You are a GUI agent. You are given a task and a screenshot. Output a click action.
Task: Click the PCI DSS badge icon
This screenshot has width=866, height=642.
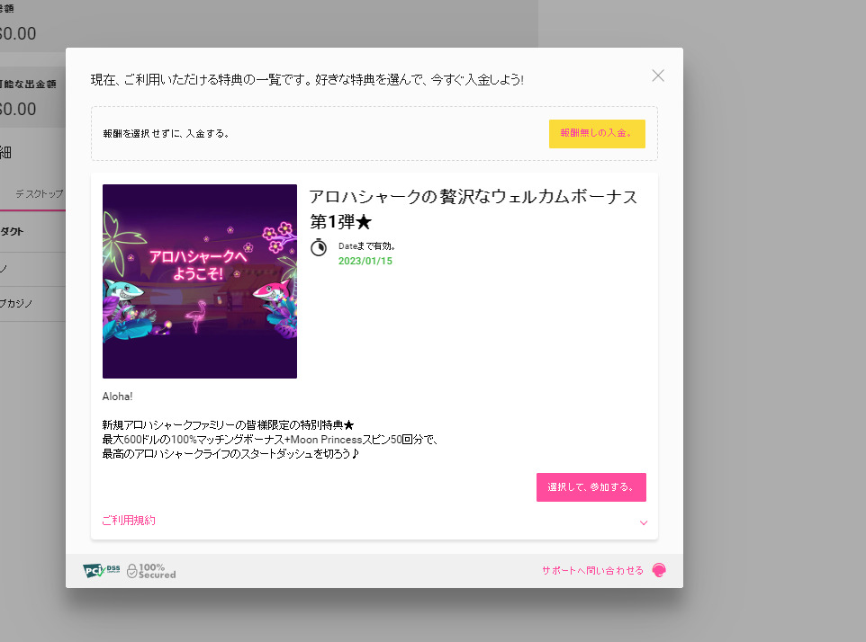point(101,570)
